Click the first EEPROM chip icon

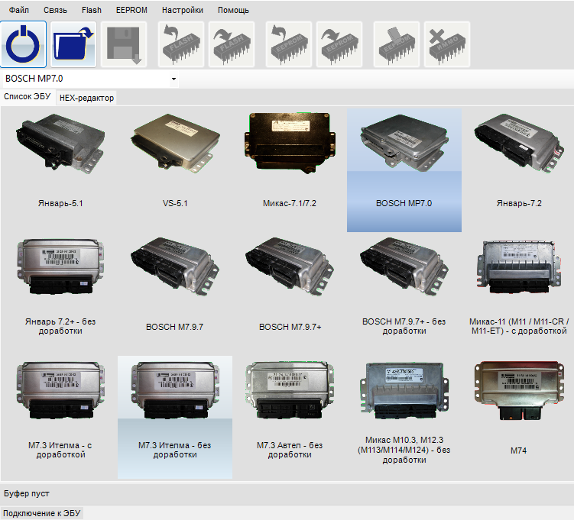tap(289, 44)
